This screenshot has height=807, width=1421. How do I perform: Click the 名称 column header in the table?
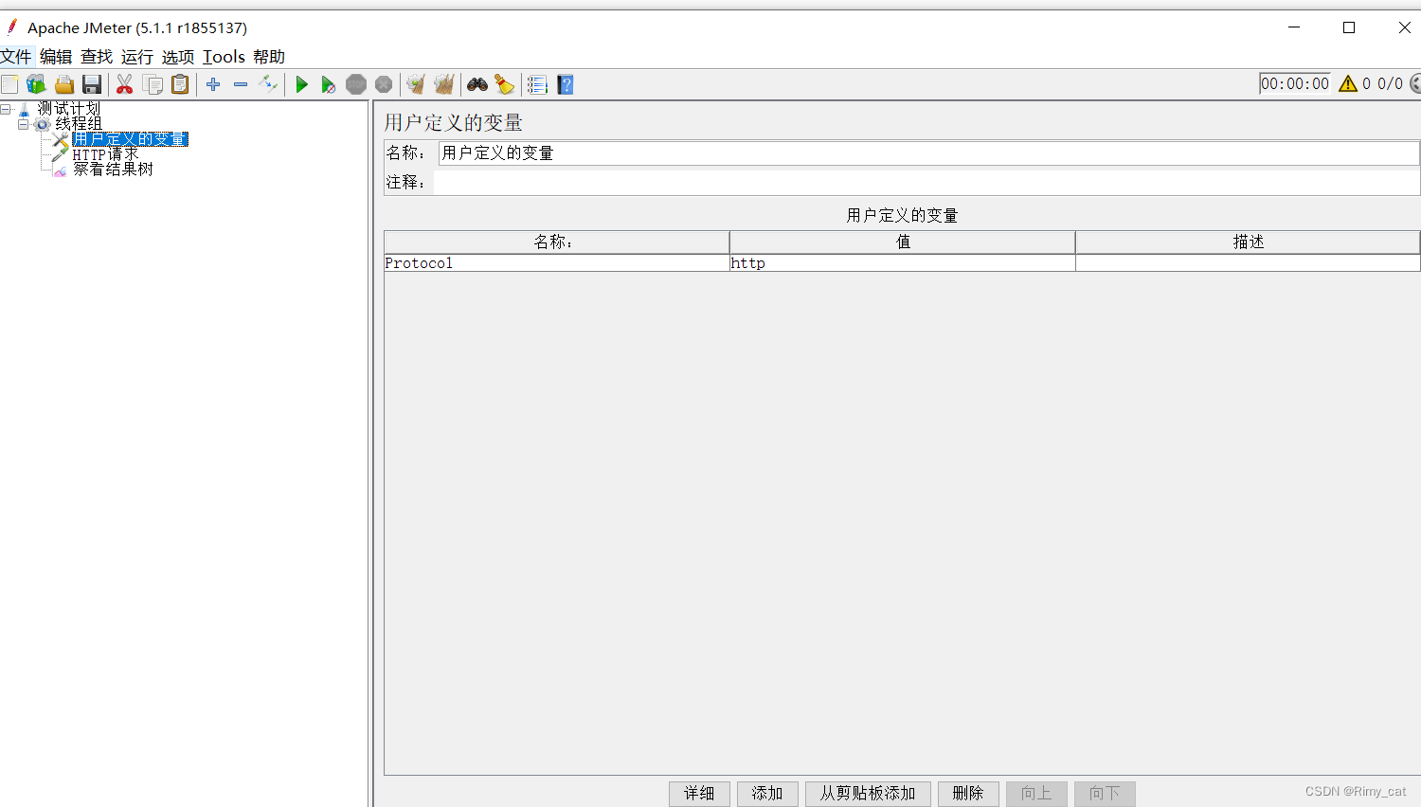click(556, 242)
